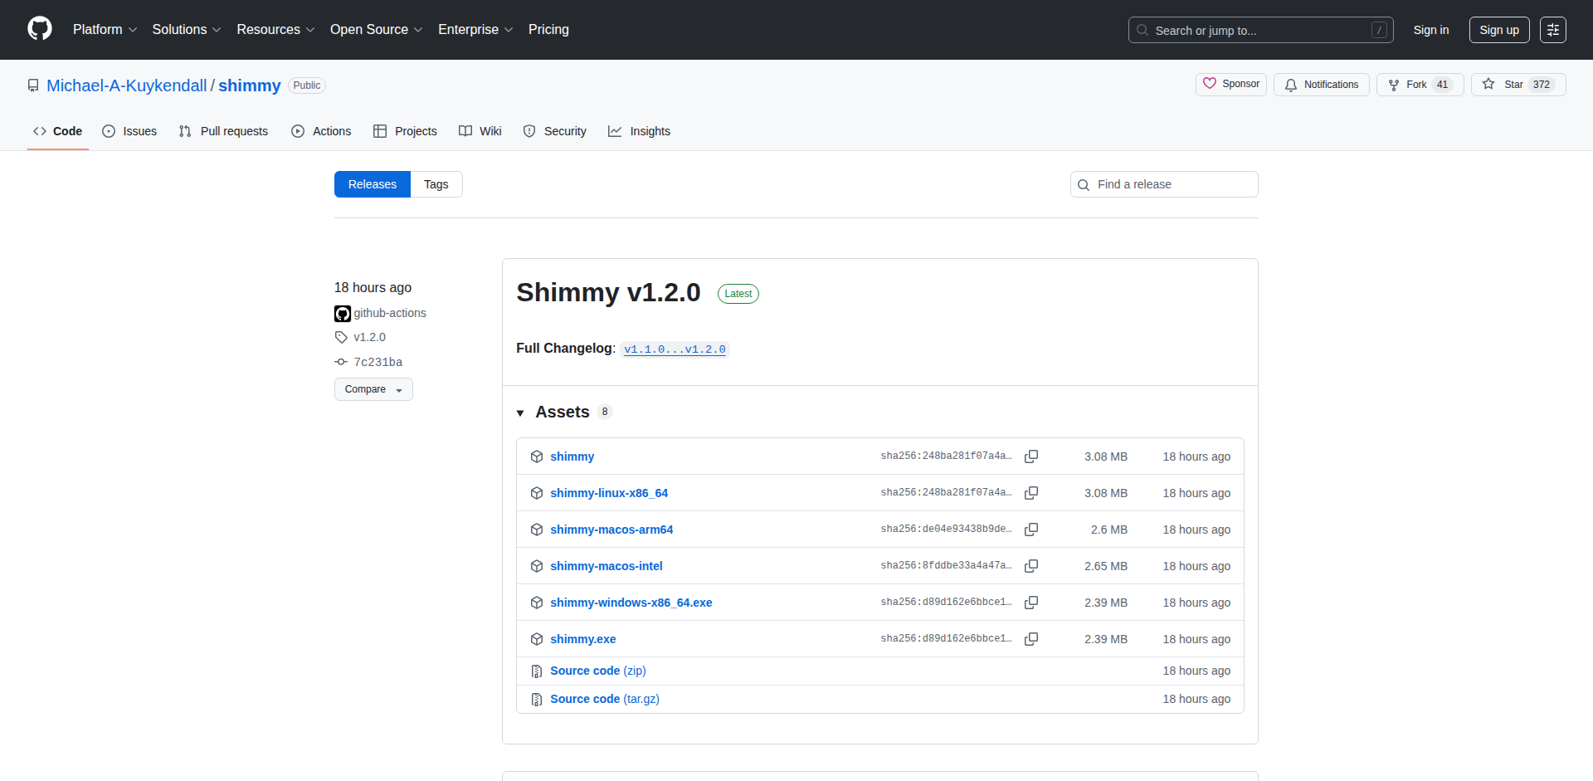
Task: Open the Compare dropdown
Action: tap(373, 389)
